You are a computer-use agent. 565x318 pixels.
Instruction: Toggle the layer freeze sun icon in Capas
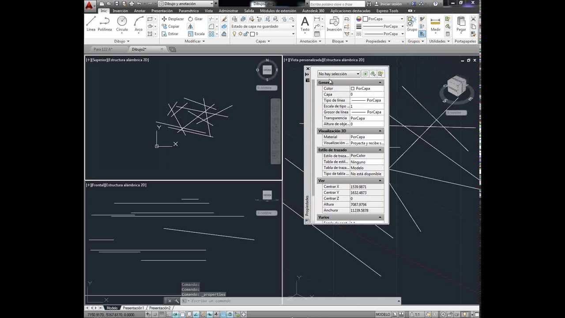tap(241, 34)
